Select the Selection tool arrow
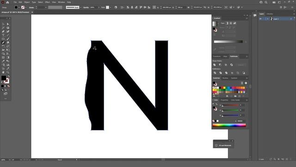296x167 pixels. pyautogui.click(x=3, y=24)
